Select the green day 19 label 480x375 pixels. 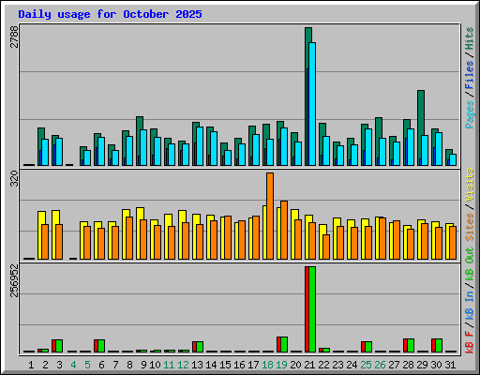click(x=281, y=365)
